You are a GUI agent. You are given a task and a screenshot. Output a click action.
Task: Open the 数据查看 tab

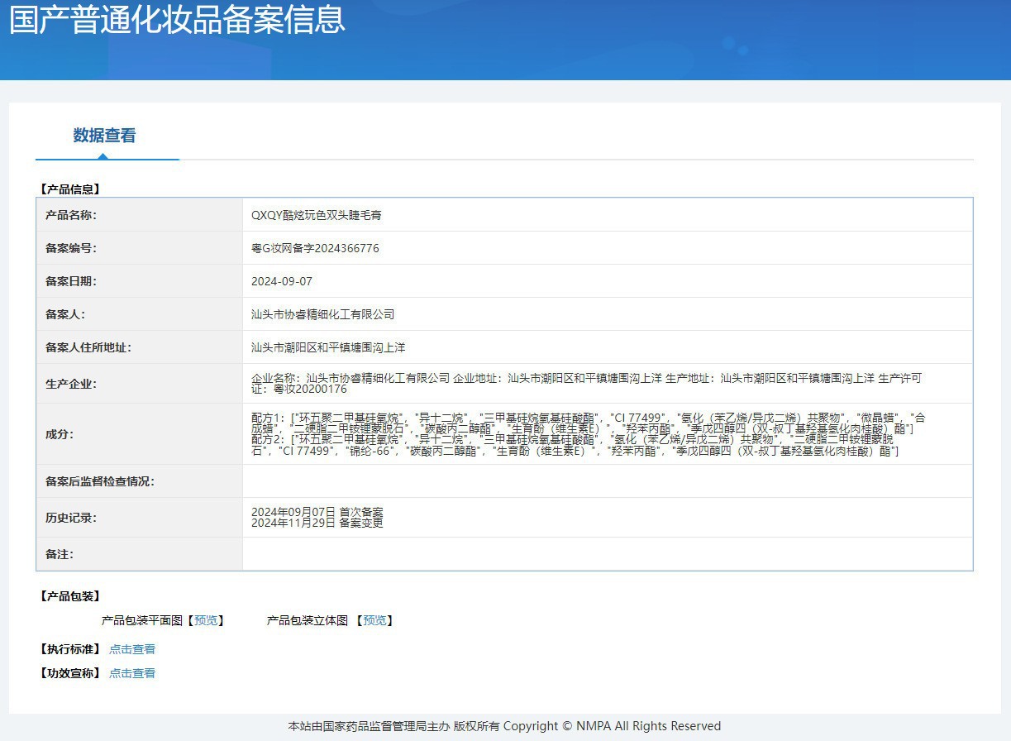(x=105, y=136)
